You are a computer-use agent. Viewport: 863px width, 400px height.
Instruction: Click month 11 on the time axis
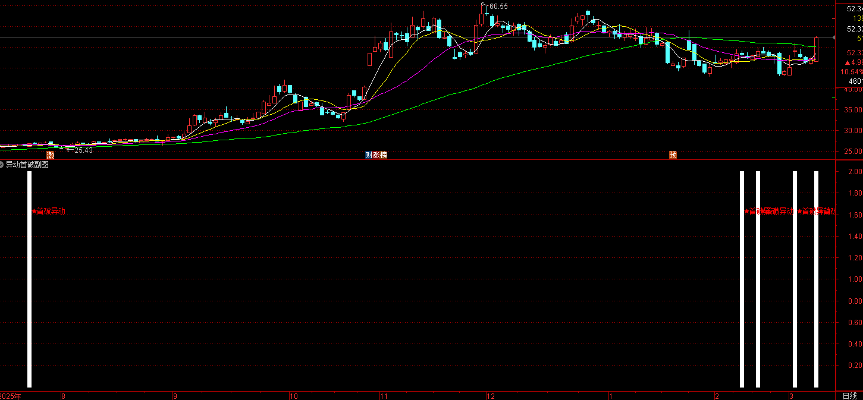(384, 396)
